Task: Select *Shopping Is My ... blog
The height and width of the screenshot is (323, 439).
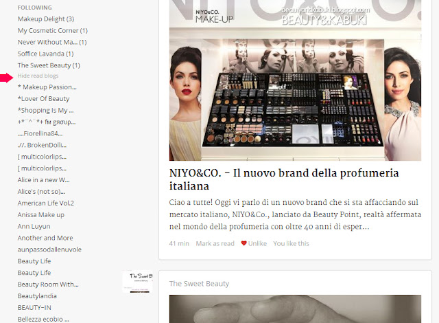Action: [x=45, y=111]
